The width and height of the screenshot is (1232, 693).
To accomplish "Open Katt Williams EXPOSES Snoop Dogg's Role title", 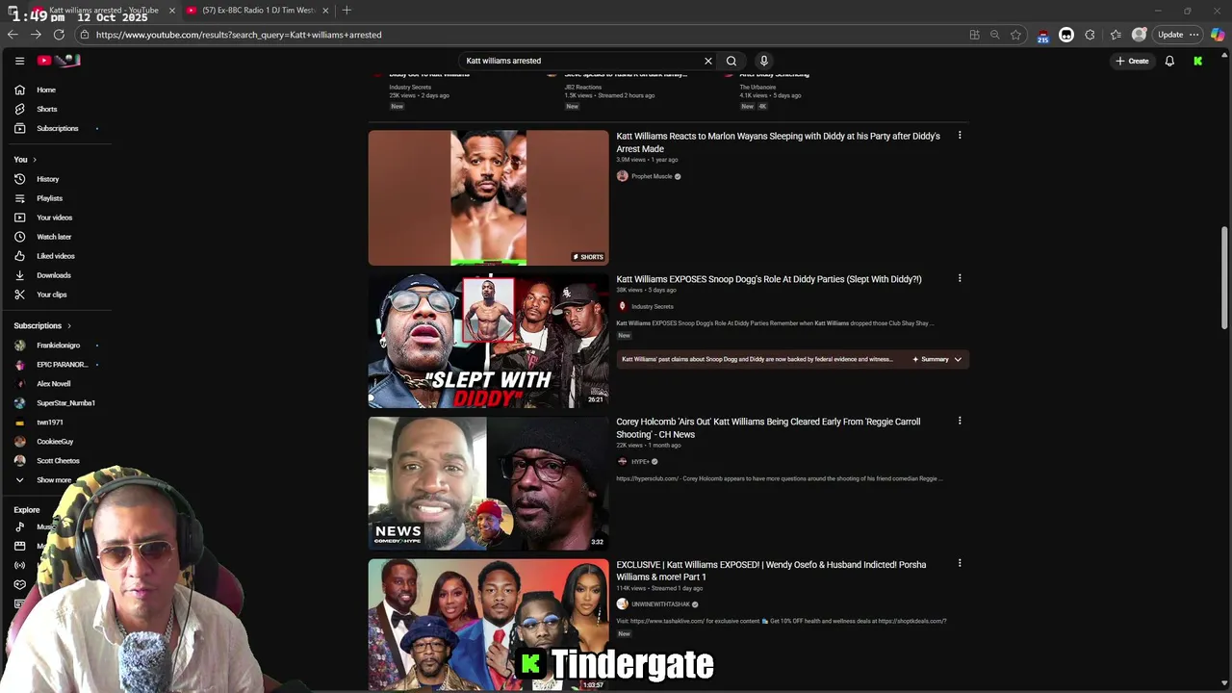I will point(769,279).
